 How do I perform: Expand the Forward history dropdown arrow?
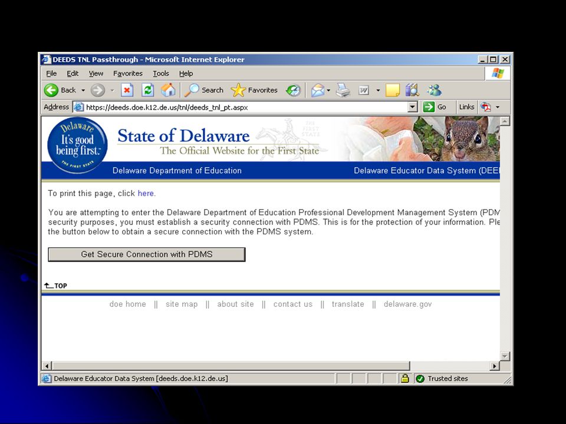[x=112, y=90]
